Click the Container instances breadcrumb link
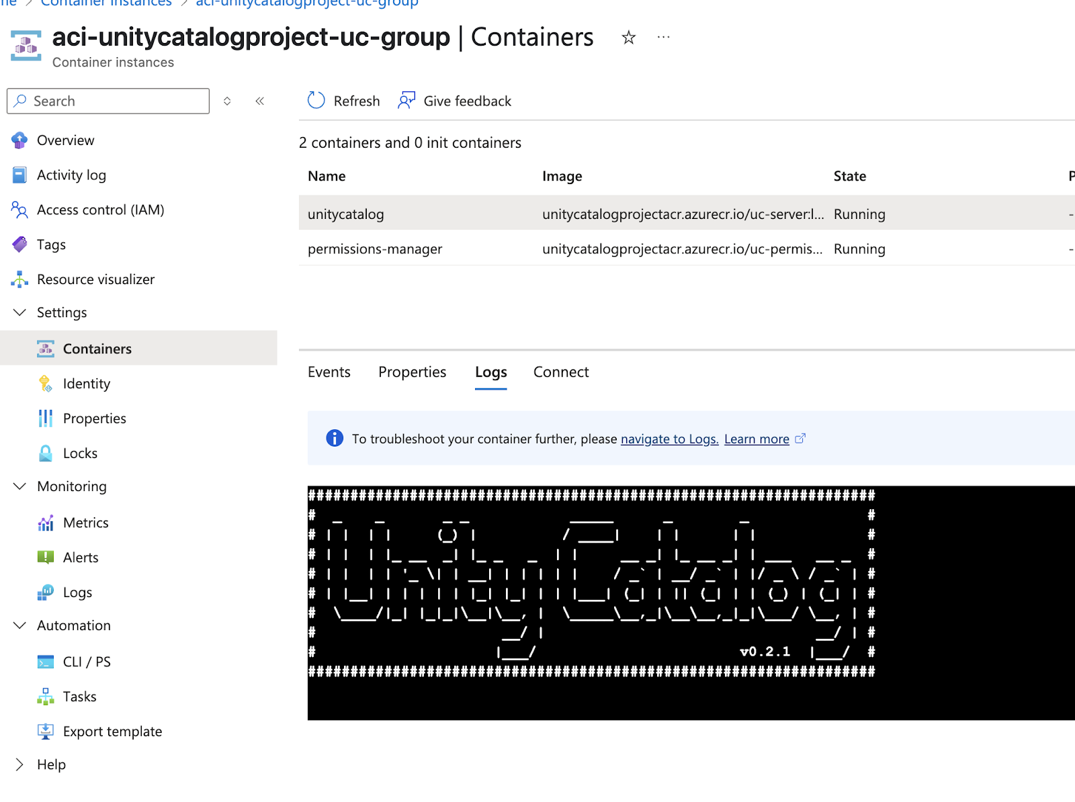1075x802 pixels. pyautogui.click(x=106, y=3)
